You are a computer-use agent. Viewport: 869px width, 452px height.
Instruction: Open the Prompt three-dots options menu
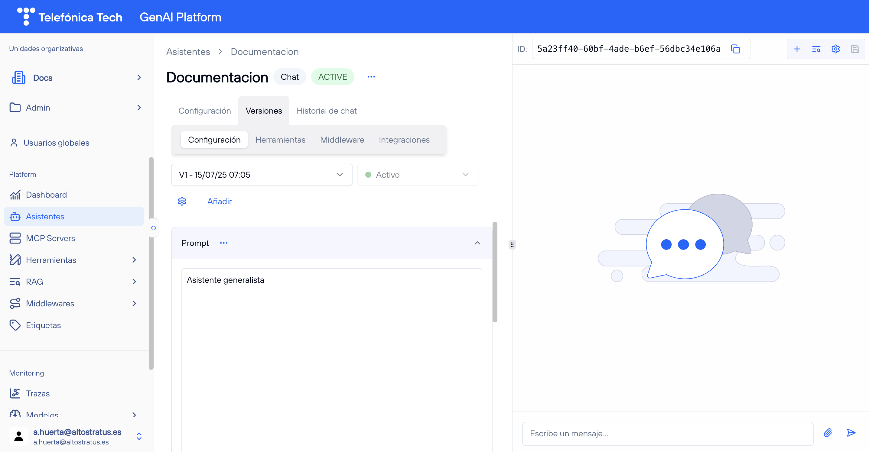point(223,243)
